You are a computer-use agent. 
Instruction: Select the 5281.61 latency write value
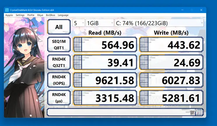point(171,98)
